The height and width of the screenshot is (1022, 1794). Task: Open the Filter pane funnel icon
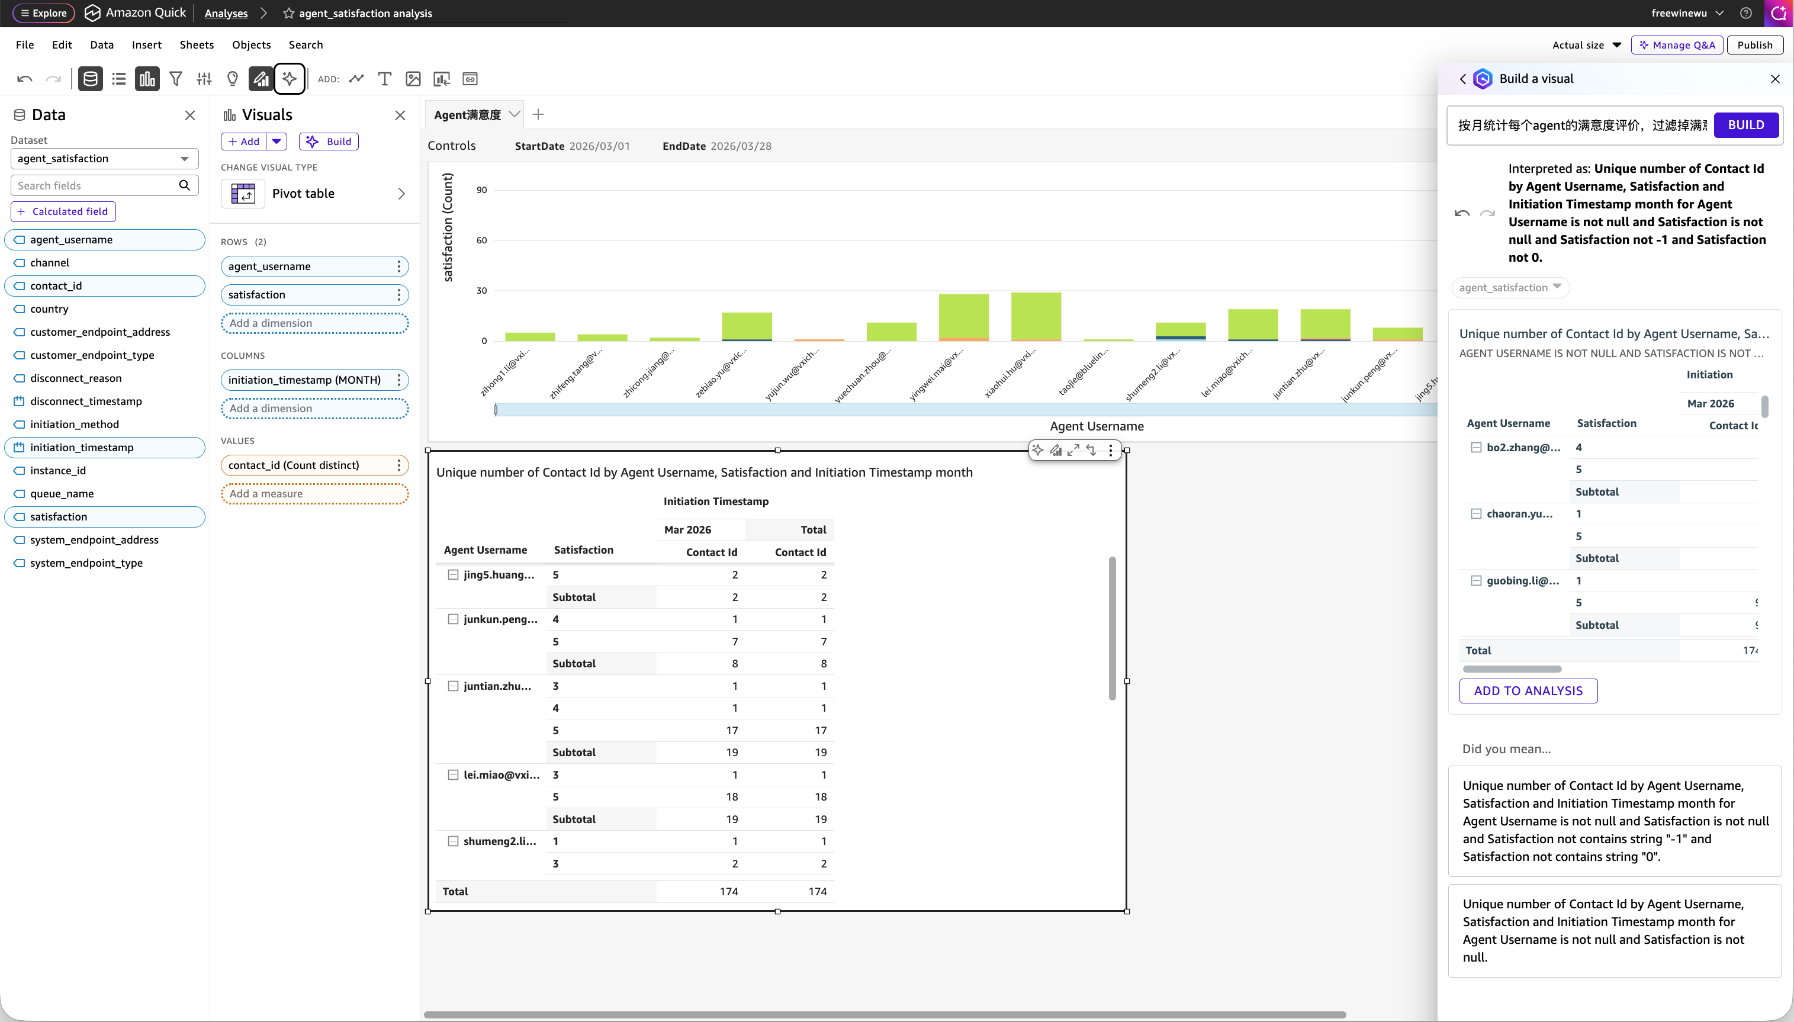[175, 79]
